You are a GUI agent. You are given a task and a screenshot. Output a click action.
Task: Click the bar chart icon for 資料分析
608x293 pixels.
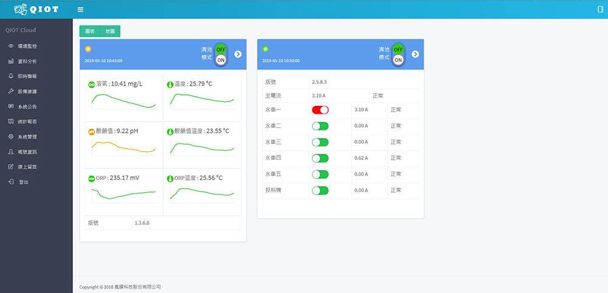coord(11,61)
